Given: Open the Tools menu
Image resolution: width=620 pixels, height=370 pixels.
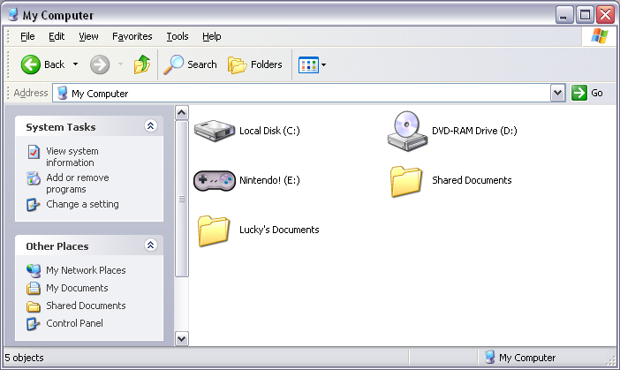Looking at the screenshot, I should pyautogui.click(x=178, y=36).
